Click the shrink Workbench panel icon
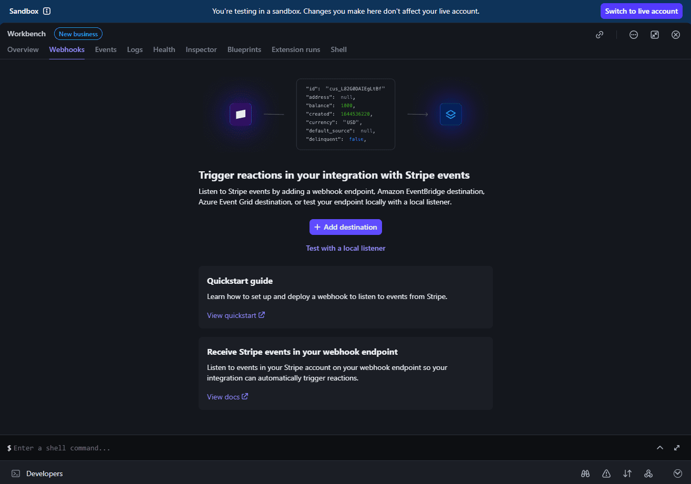691x484 pixels. tap(655, 35)
